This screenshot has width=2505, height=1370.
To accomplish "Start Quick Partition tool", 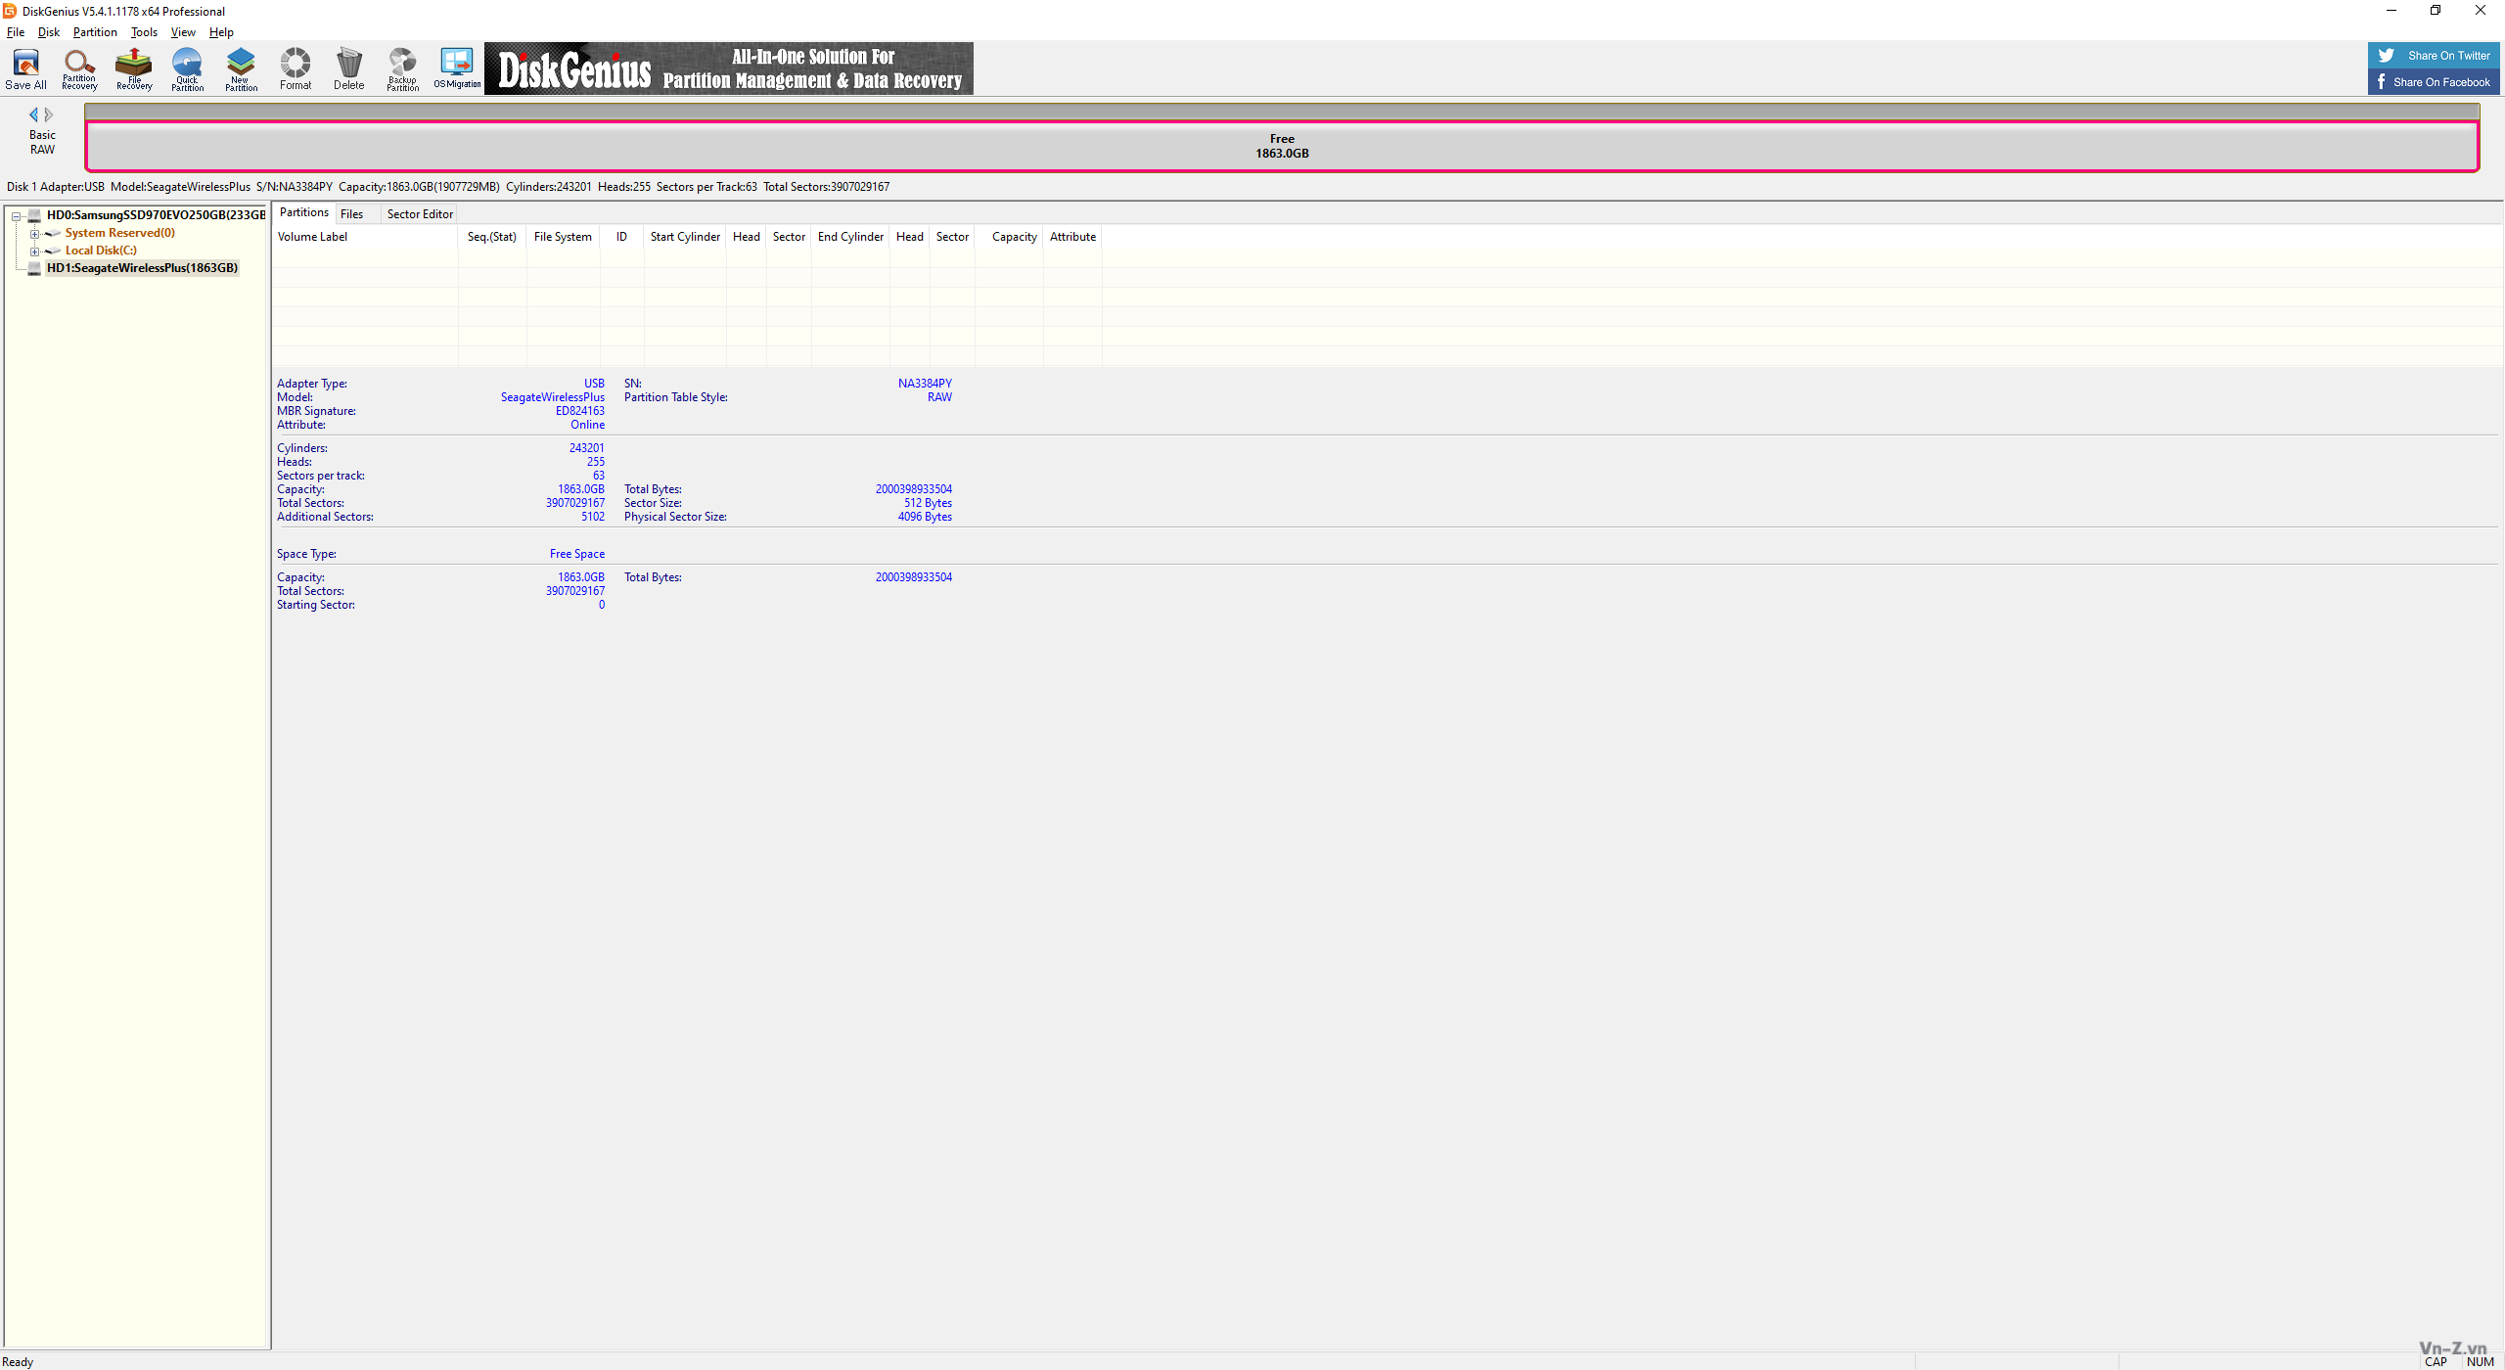I will click(187, 68).
